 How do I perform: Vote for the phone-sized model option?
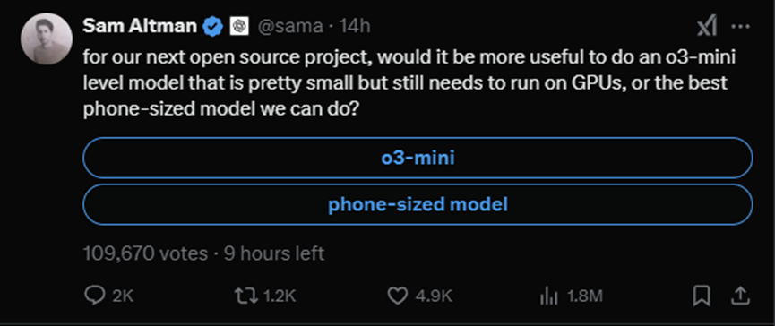[x=418, y=204]
